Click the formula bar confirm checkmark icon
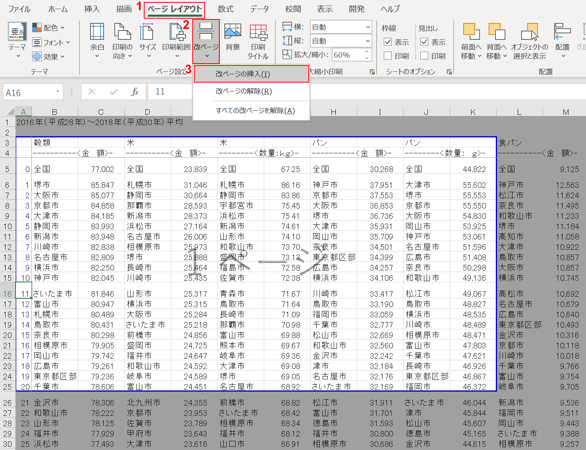586x450 pixels. pyautogui.click(x=114, y=92)
